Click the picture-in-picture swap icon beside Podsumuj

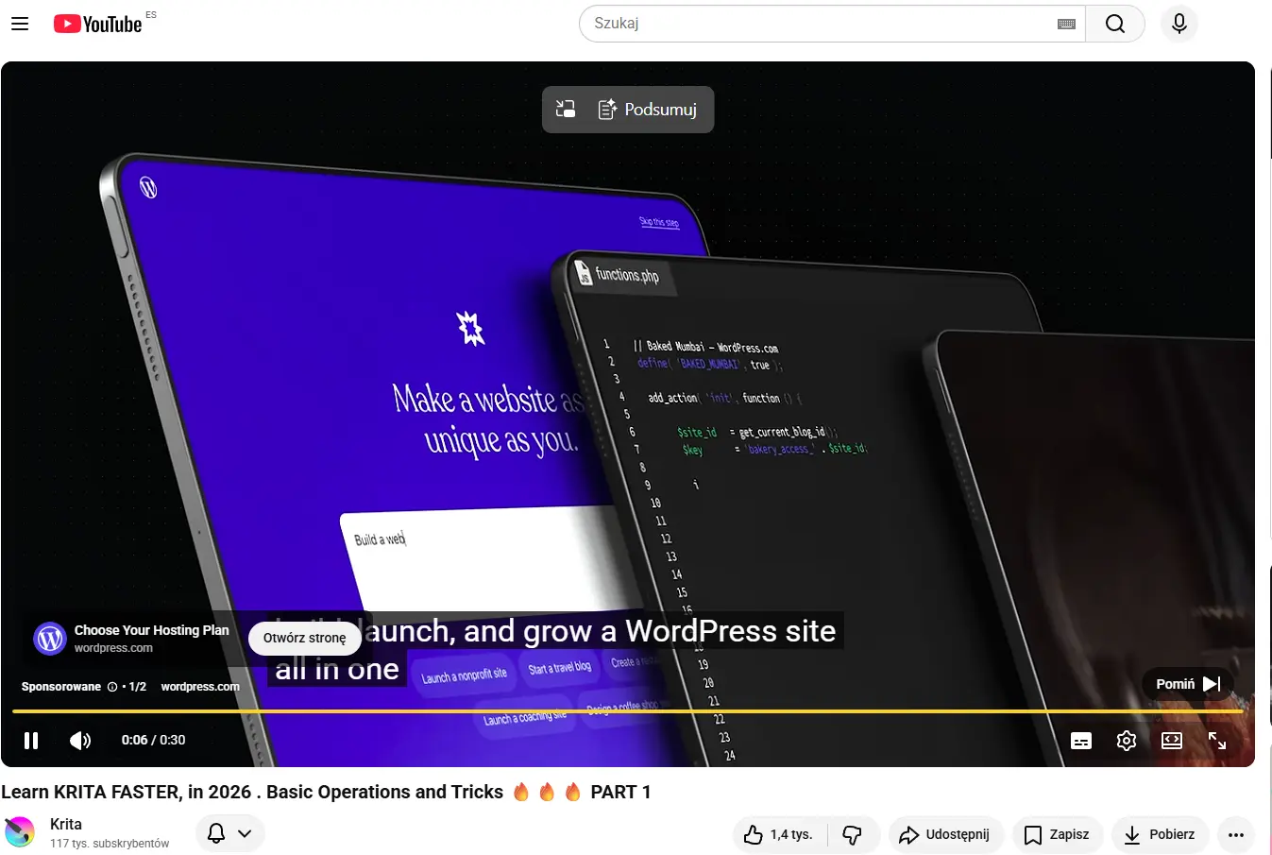[566, 109]
